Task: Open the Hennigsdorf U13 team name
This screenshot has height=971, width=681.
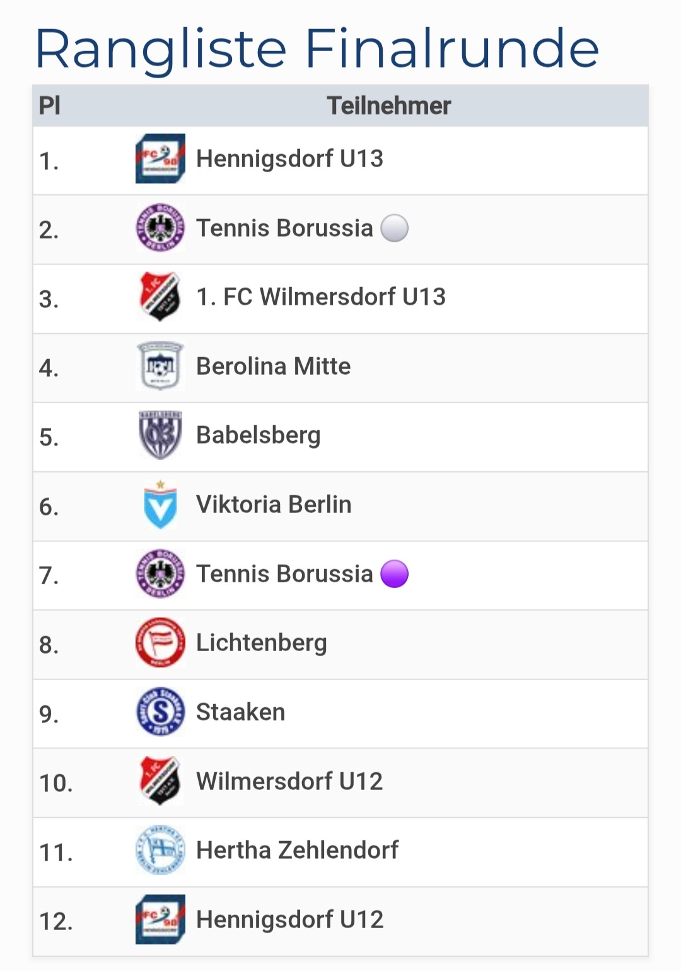Action: [x=289, y=159]
